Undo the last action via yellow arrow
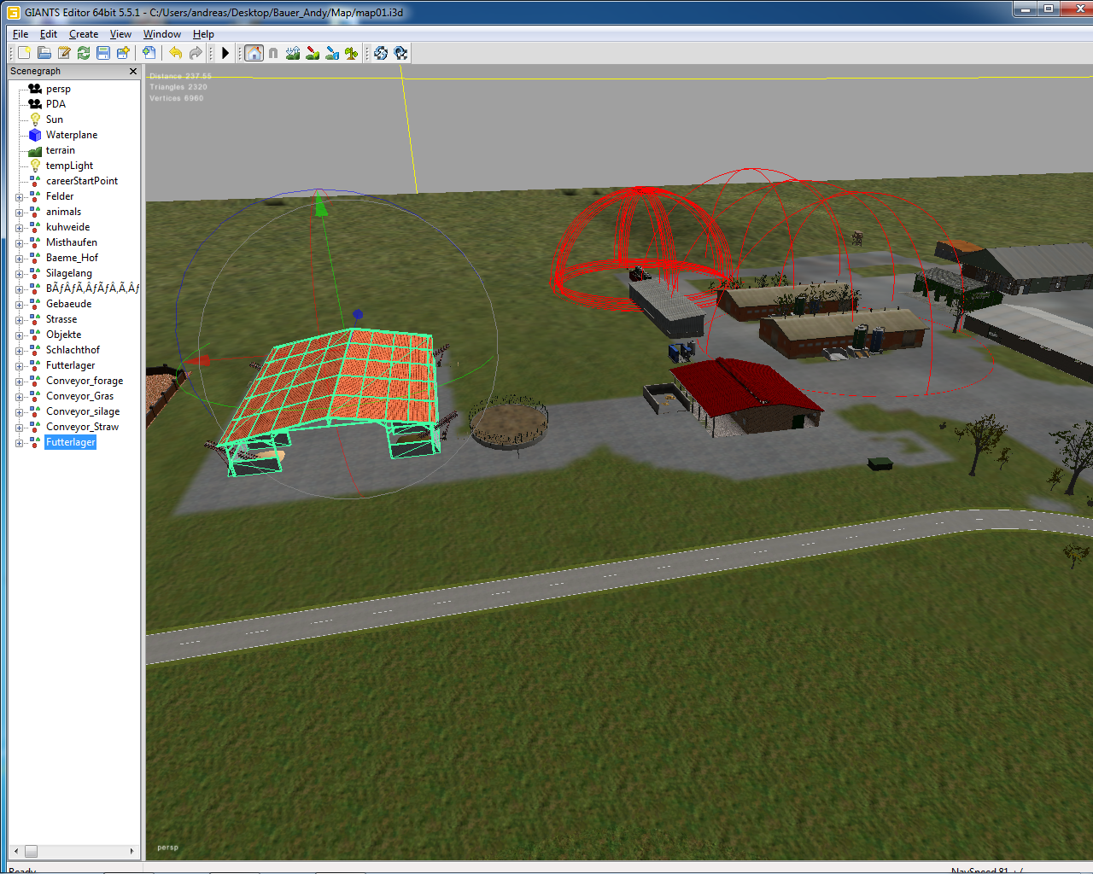 pos(175,53)
